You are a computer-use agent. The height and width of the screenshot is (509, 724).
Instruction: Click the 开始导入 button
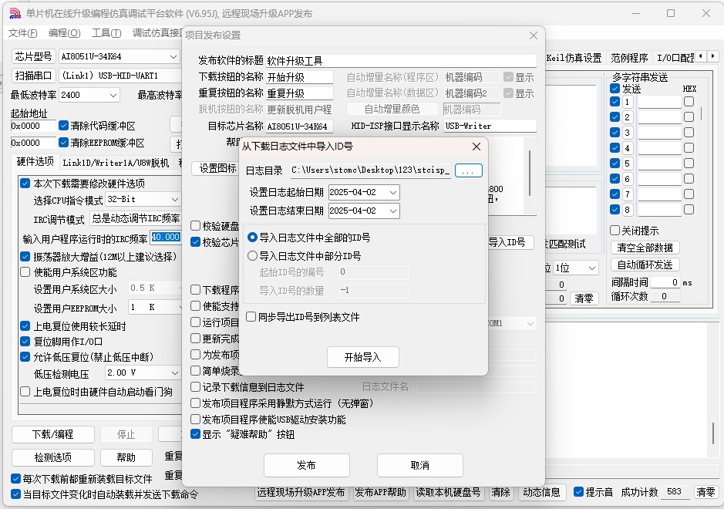[x=363, y=357]
